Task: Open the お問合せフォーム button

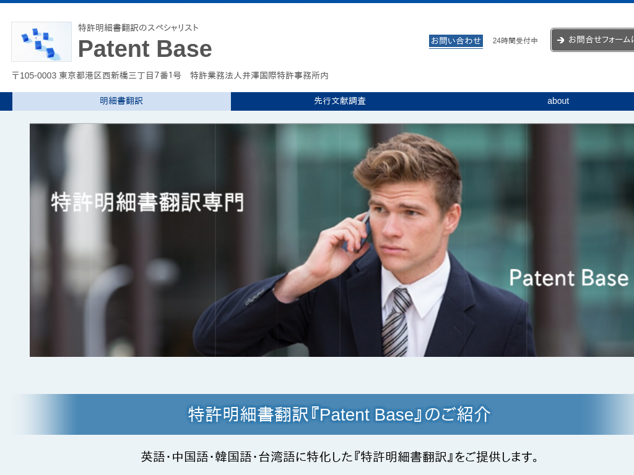Action: click(x=593, y=40)
